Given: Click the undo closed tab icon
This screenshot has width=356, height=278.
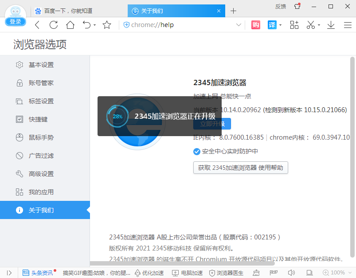Looking at the screenshot, I should pyautogui.click(x=86, y=25).
